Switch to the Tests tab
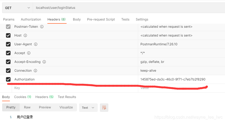This screenshot has height=122, width=225. coord(125,19)
